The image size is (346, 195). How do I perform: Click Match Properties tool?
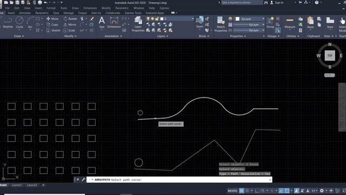point(221,24)
